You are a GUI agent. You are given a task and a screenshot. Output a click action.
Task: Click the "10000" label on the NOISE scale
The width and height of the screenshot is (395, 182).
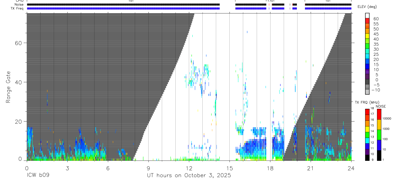pyautogui.click(x=387, y=119)
